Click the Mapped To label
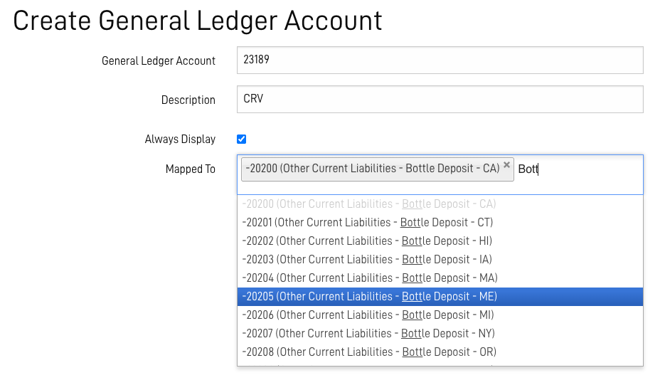 (191, 169)
